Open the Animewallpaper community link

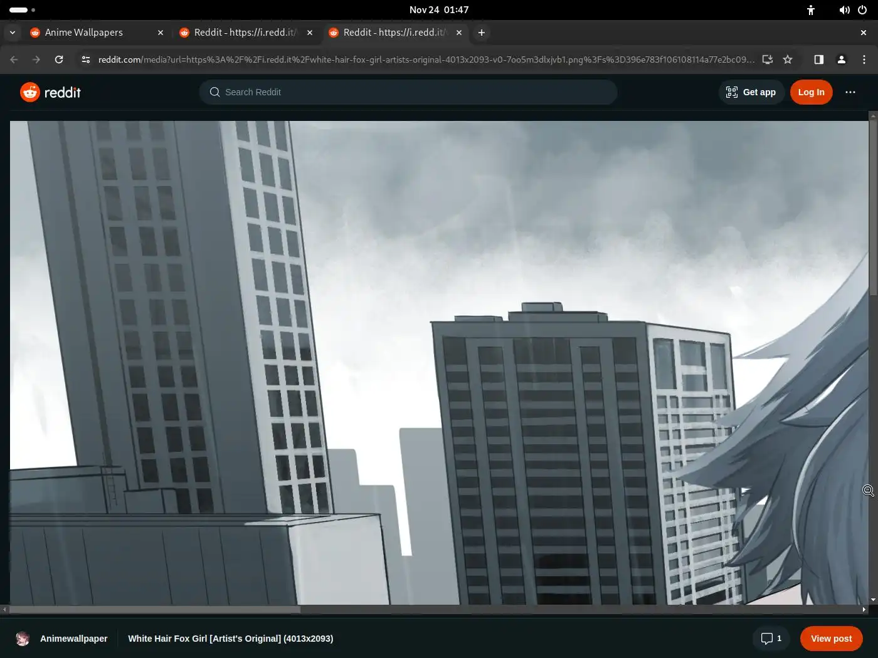click(74, 639)
